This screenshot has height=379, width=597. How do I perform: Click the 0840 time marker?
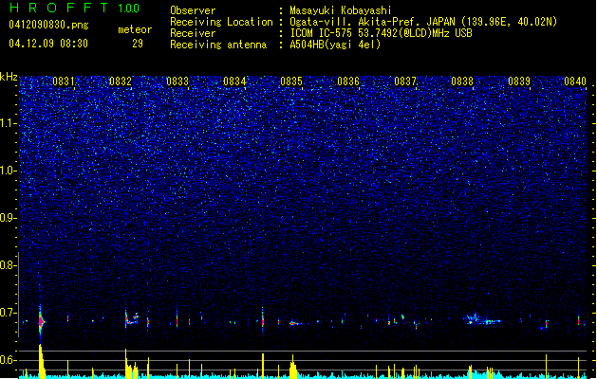575,81
